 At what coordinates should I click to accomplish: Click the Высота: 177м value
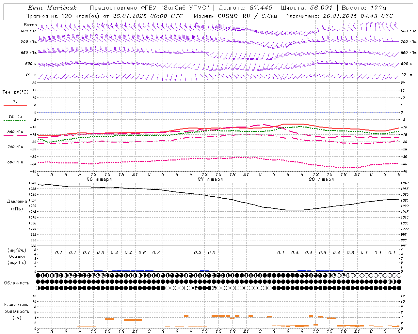coord(364,8)
